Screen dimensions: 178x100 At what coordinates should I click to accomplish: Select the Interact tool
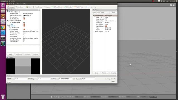11,7
